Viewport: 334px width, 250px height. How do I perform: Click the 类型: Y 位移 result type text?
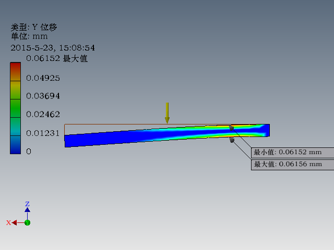pyautogui.click(x=34, y=27)
